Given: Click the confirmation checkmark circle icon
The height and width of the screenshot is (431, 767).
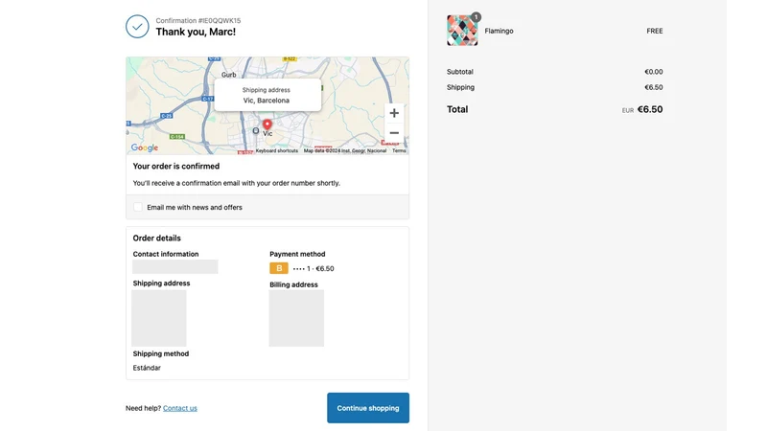Looking at the screenshot, I should (x=137, y=27).
